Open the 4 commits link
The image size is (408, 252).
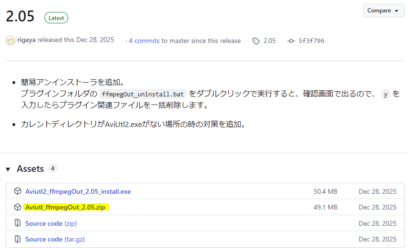point(144,41)
